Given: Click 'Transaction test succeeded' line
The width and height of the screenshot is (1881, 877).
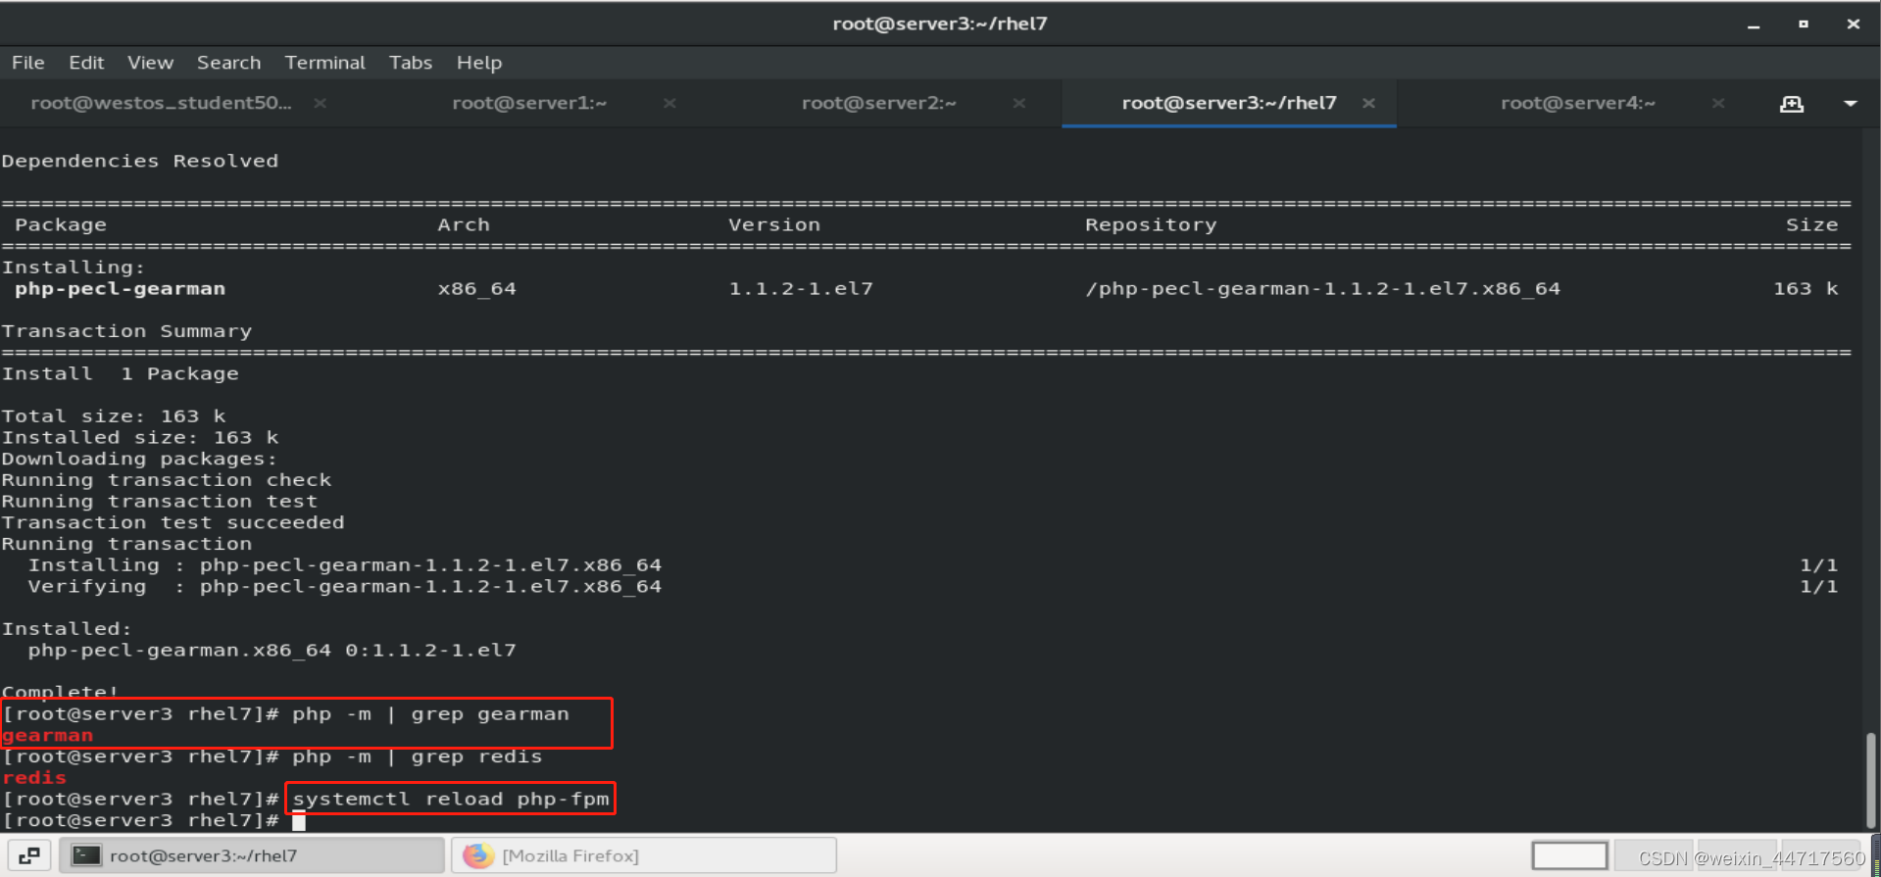Looking at the screenshot, I should pyautogui.click(x=173, y=522).
